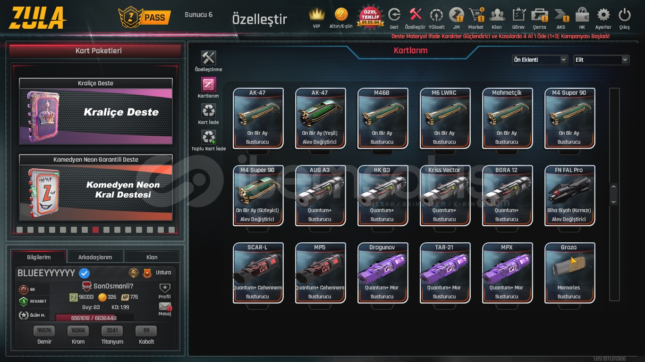Select the Kart İade recycle icon

tap(209, 111)
